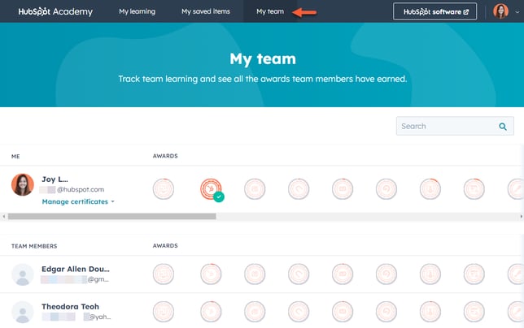Open Edgar Allen's spiral award badge

point(386,274)
